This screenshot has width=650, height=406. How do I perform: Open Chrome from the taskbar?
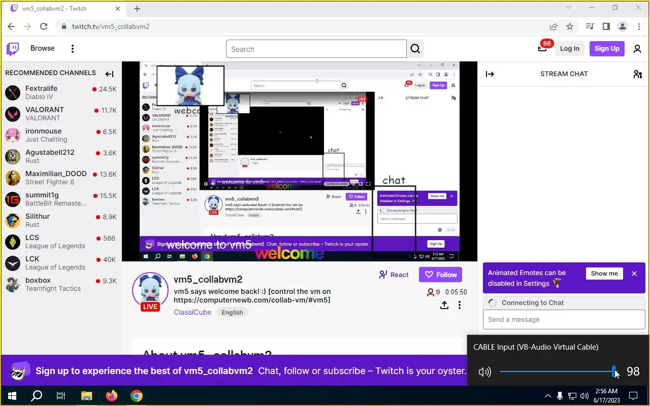point(136,396)
